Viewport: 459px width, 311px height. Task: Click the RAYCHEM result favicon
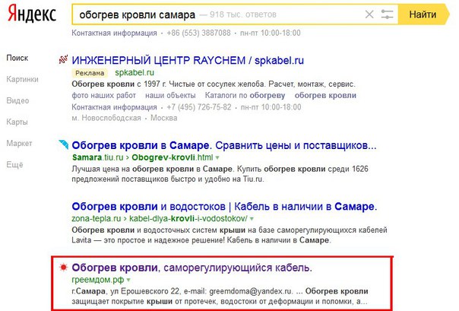[x=64, y=59]
